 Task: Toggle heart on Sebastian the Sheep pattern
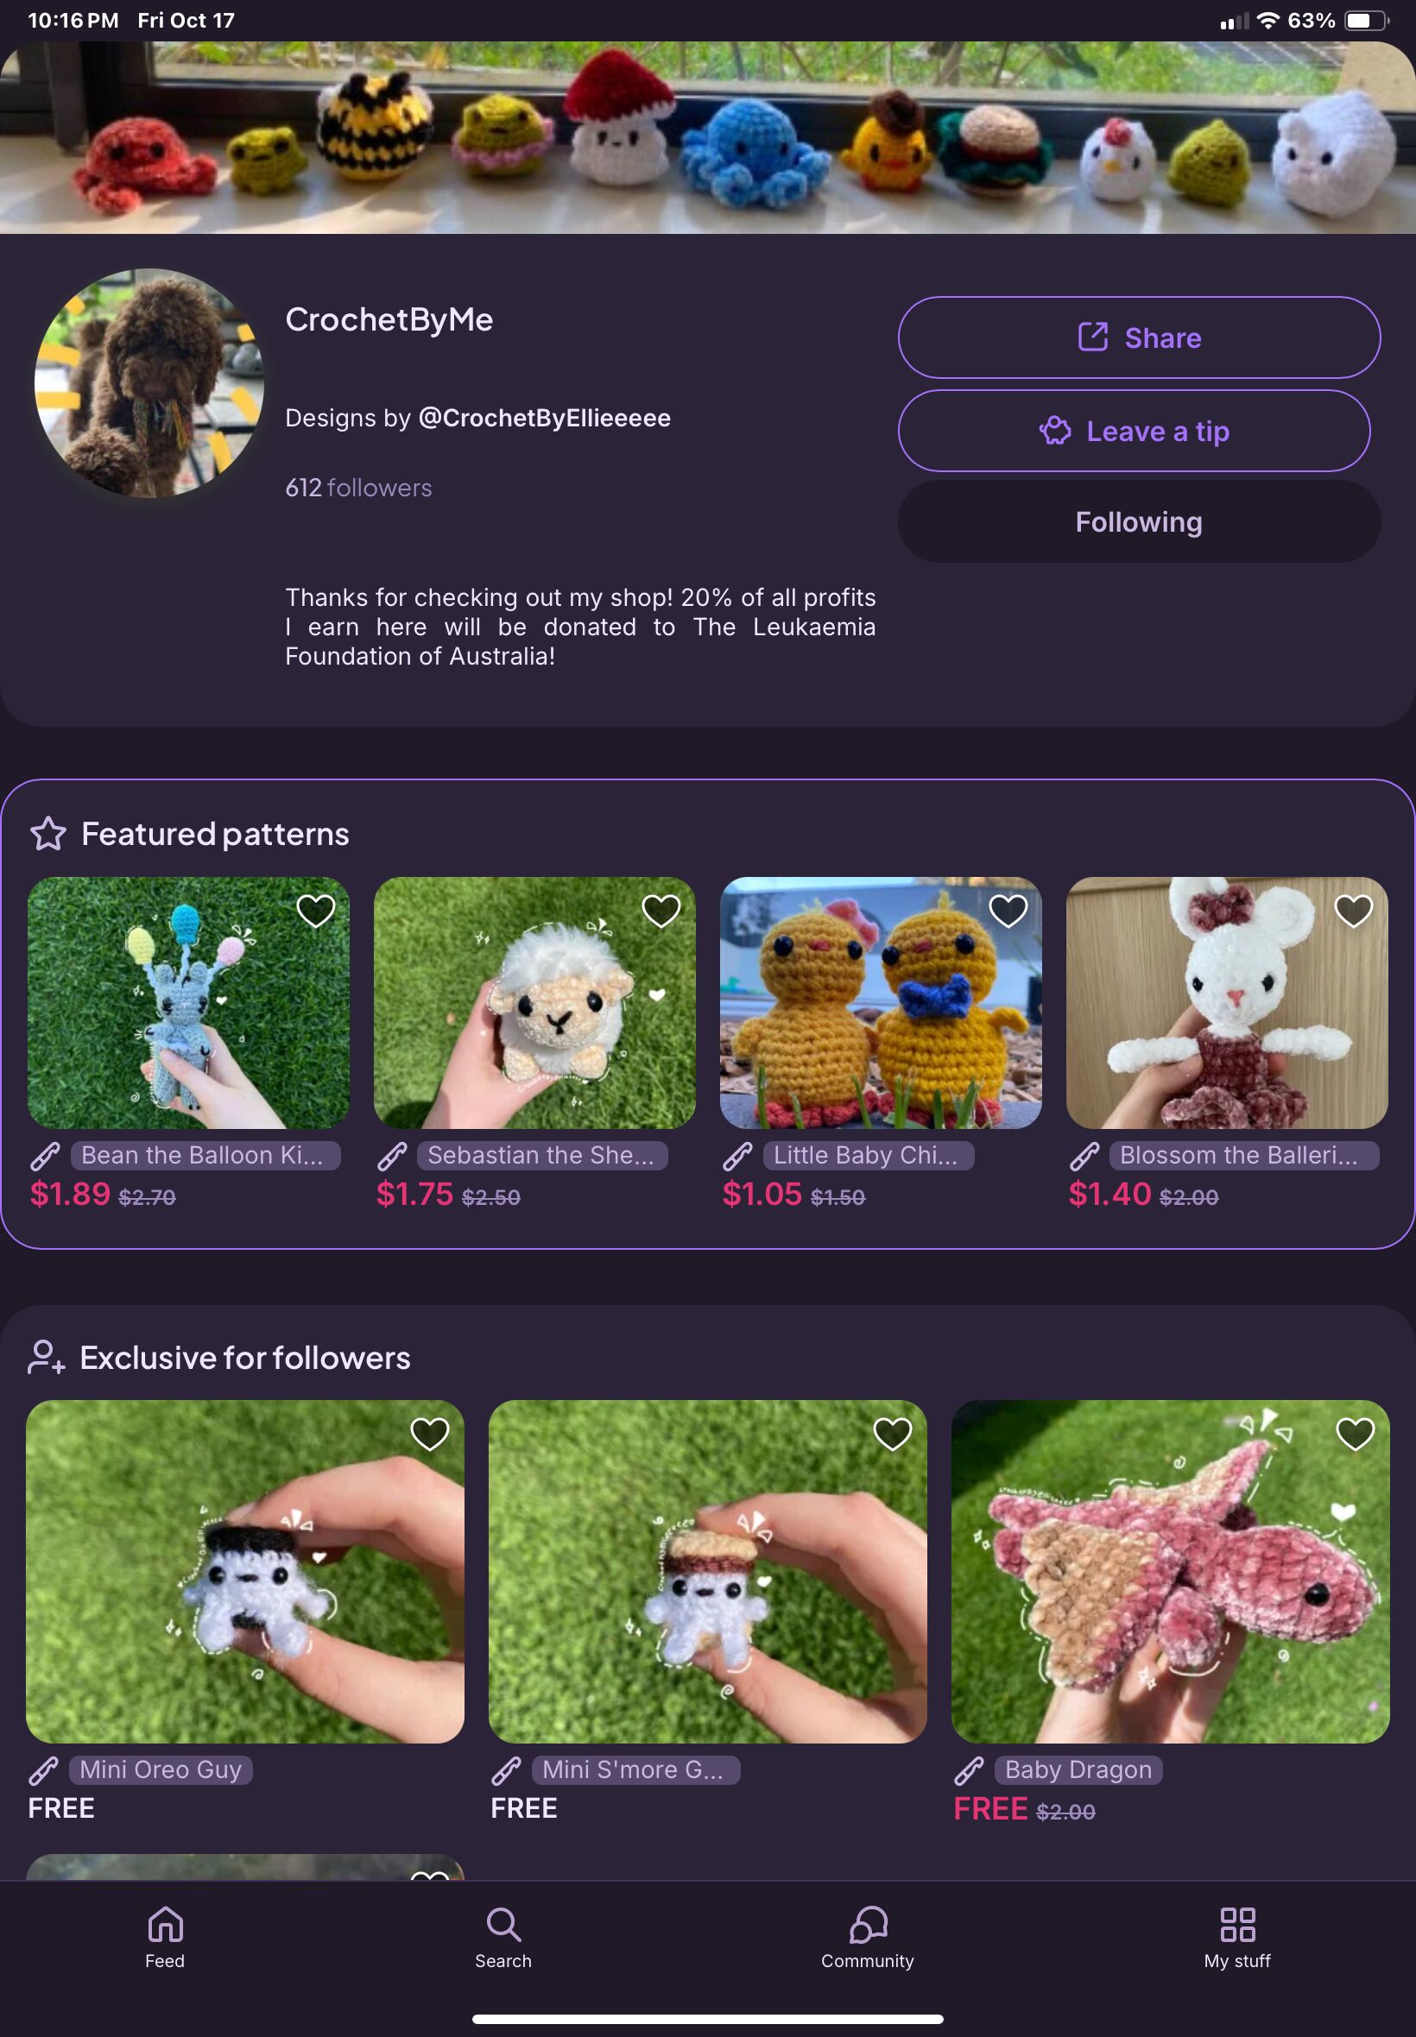click(x=661, y=911)
